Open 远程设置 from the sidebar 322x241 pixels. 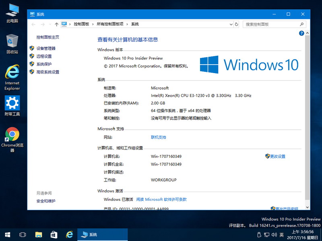44,56
